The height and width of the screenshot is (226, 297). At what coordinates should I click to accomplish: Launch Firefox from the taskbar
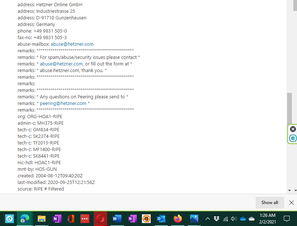tap(178, 219)
